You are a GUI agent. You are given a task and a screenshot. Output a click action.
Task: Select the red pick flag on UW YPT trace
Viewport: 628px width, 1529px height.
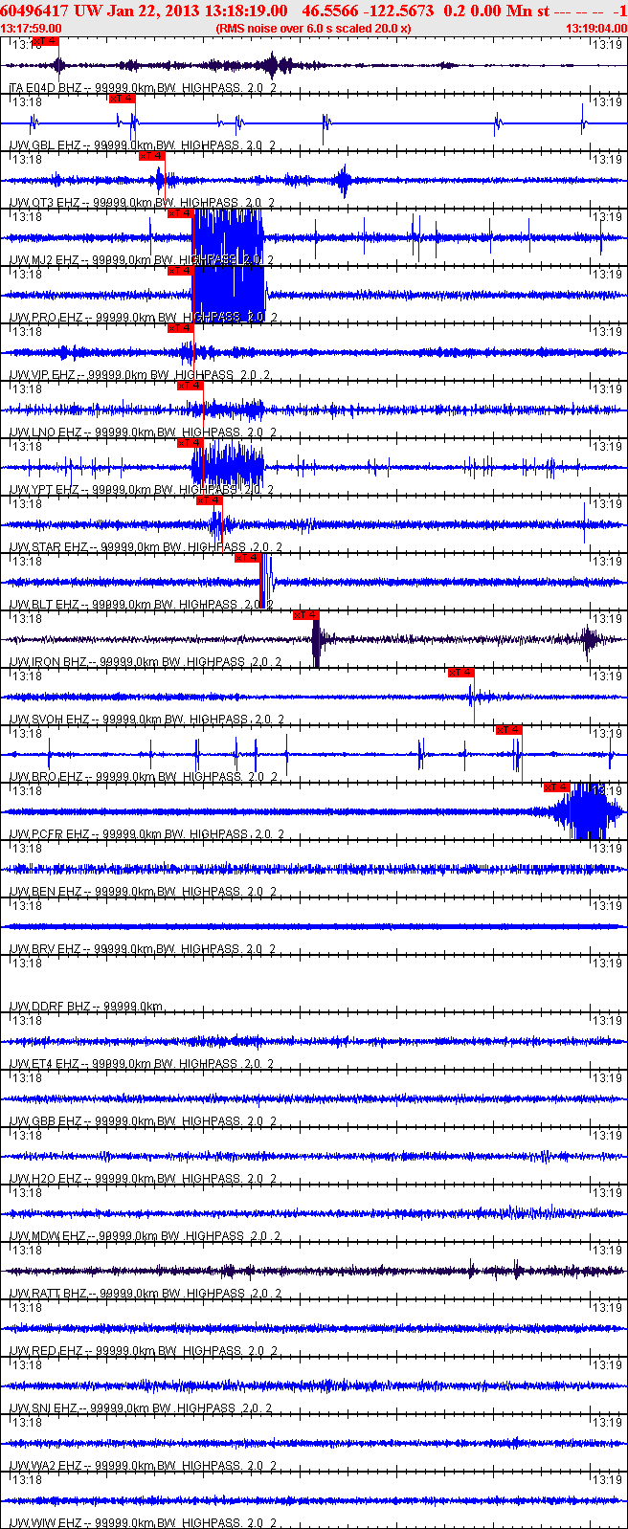tap(191, 443)
